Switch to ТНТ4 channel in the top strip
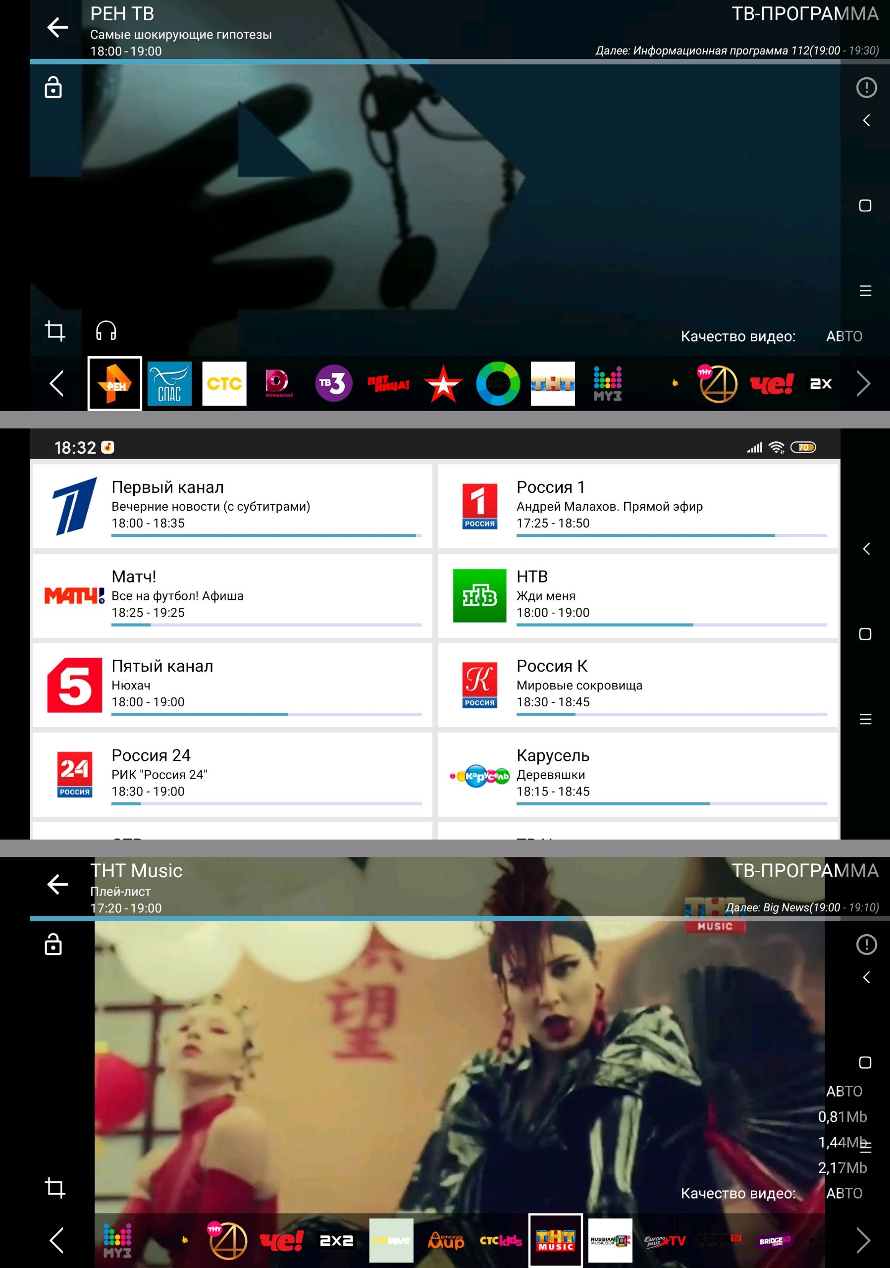Image resolution: width=890 pixels, height=1268 pixels. click(717, 383)
